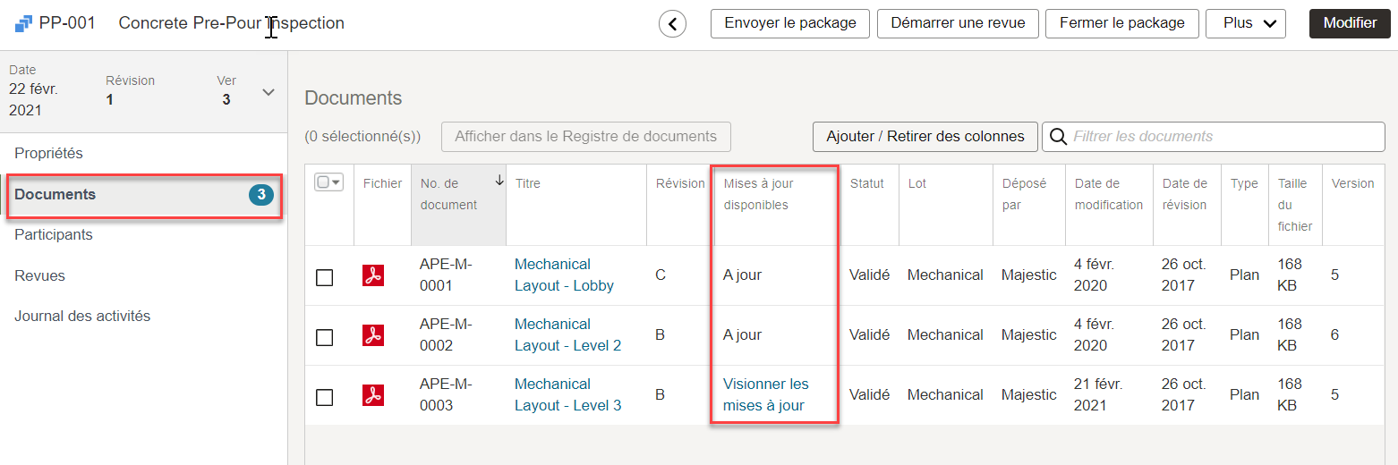Go to Participants section
This screenshot has height=465, width=1398.
[54, 235]
